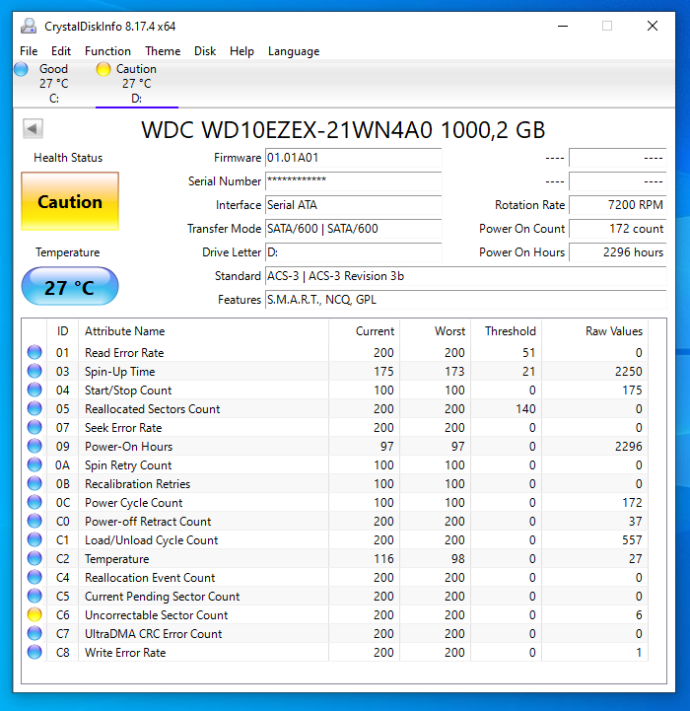Click the status orb for Start/Stop Count
This screenshot has height=711, width=690.
coord(34,390)
